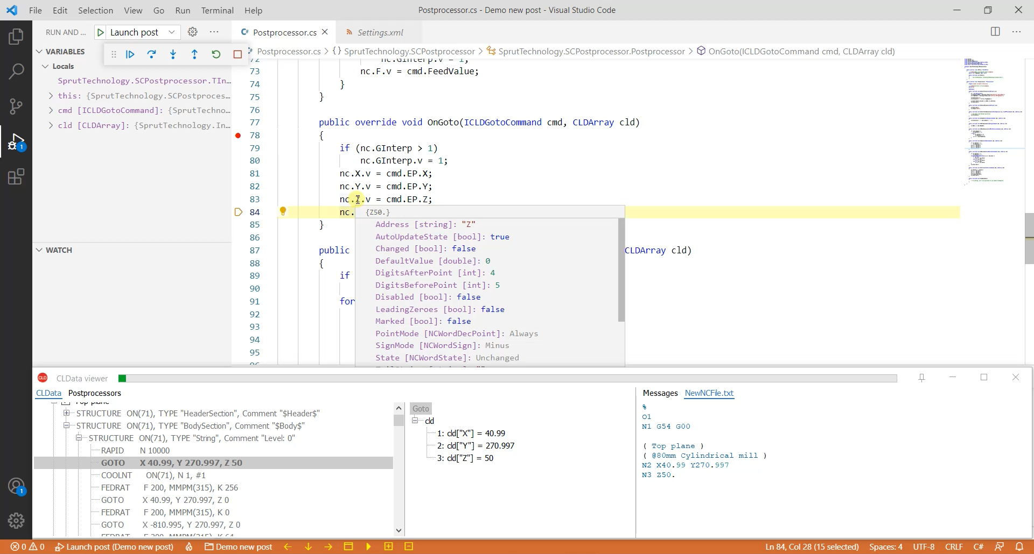This screenshot has width=1034, height=554.
Task: Show the Messages tab
Action: 660,393
